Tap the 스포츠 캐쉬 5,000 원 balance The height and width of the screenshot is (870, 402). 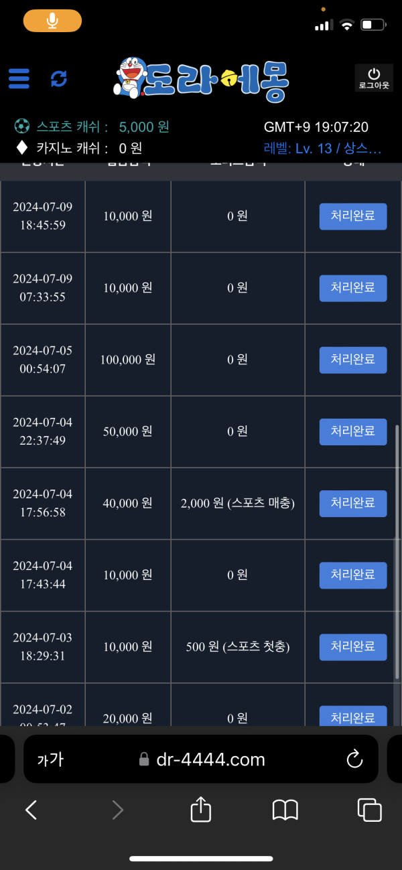pos(92,127)
